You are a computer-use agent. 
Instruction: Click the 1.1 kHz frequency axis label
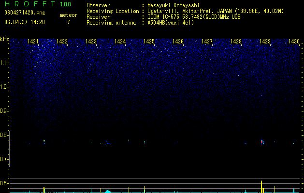click(4, 63)
